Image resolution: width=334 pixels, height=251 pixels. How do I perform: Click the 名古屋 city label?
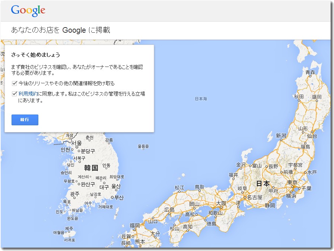(255, 197)
